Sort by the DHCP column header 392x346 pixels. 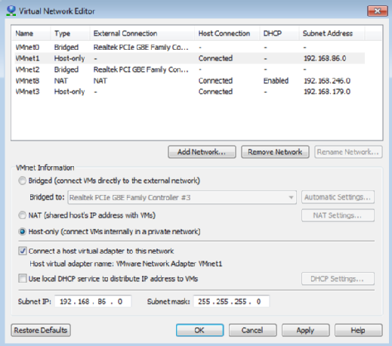(279, 33)
